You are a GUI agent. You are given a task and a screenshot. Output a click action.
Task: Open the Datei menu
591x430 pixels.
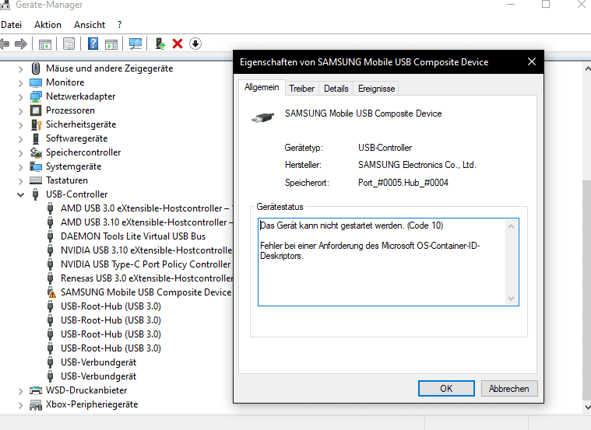[12, 25]
